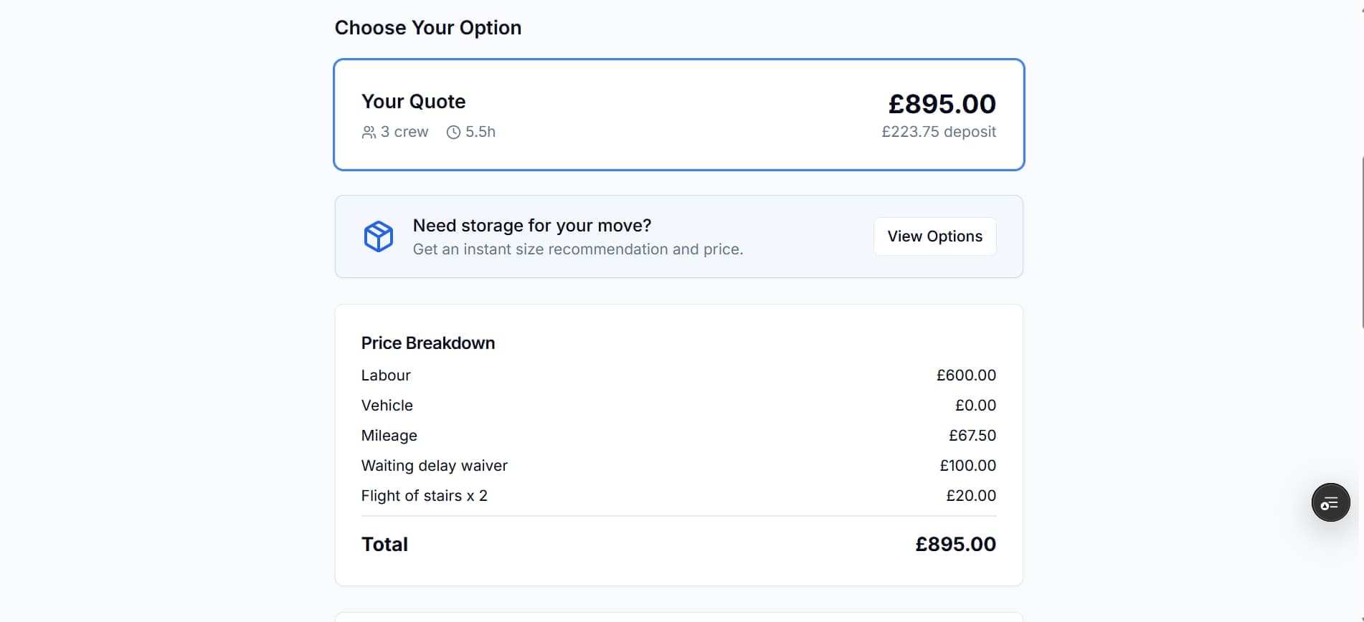Click the Flight of stairs x 2 item
The image size is (1364, 622).
click(x=424, y=496)
